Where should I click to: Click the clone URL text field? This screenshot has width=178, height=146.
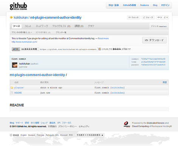(x=68, y=49)
